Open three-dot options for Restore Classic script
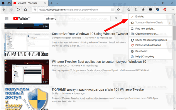This screenshot has height=110, width=176. coord(170,23)
